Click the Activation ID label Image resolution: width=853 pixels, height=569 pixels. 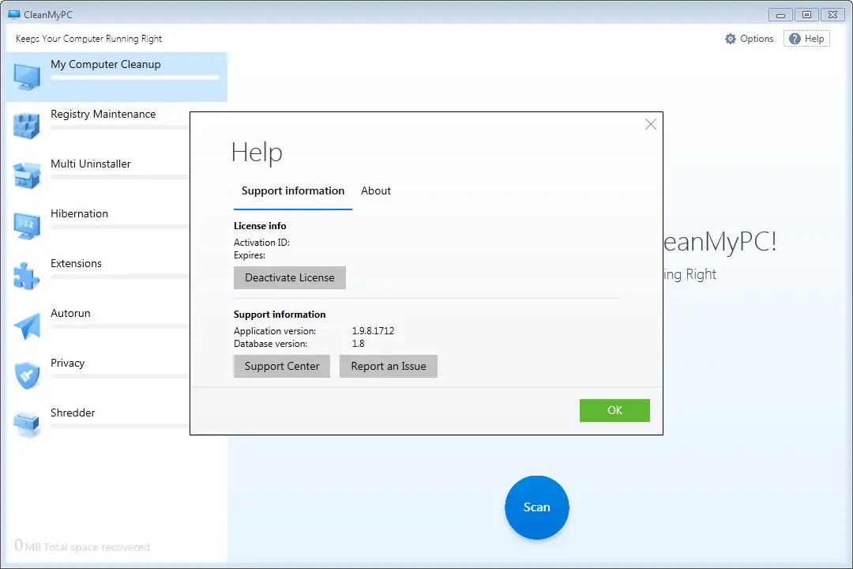coord(261,243)
